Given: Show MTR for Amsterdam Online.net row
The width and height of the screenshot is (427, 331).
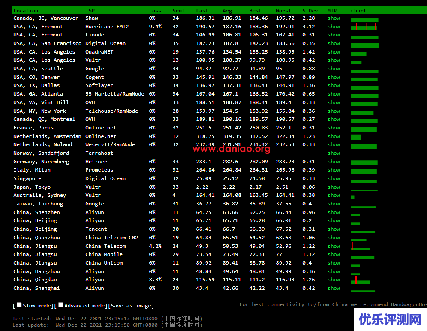Looking at the screenshot, I should pyautogui.click(x=334, y=136).
